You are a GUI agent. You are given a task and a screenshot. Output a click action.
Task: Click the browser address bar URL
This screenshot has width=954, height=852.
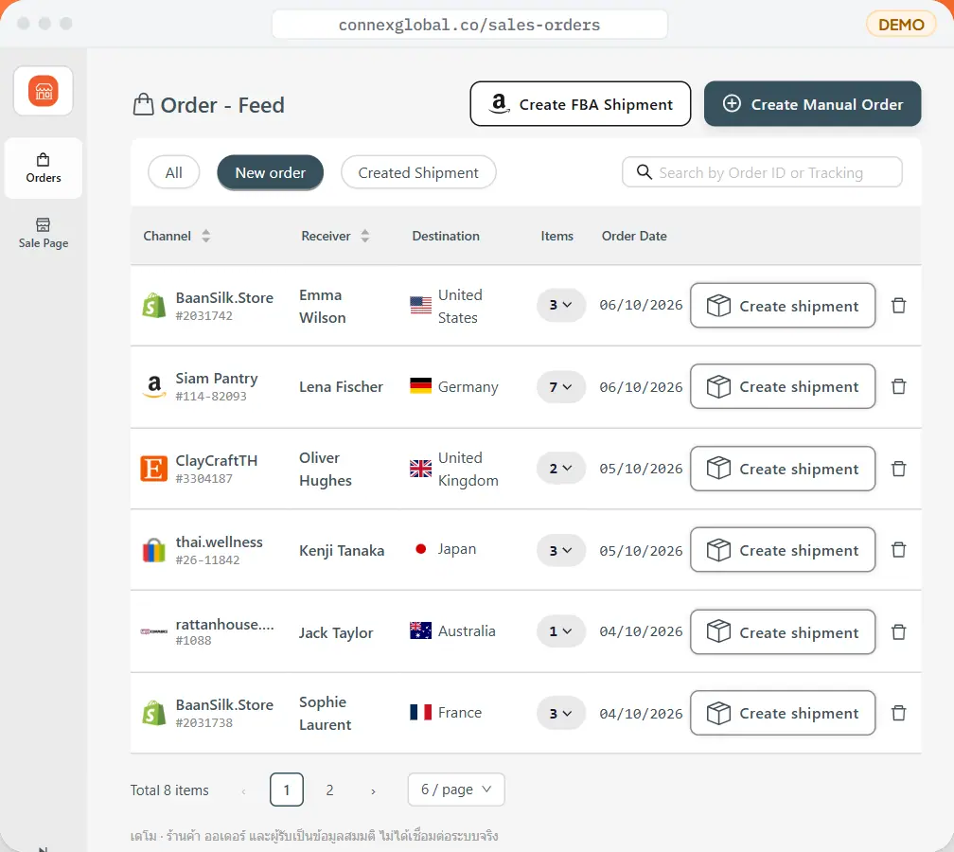coord(469,25)
